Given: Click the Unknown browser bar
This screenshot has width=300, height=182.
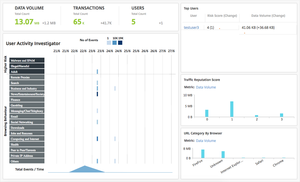Looking at the screenshot, I should pyautogui.click(x=223, y=155).
